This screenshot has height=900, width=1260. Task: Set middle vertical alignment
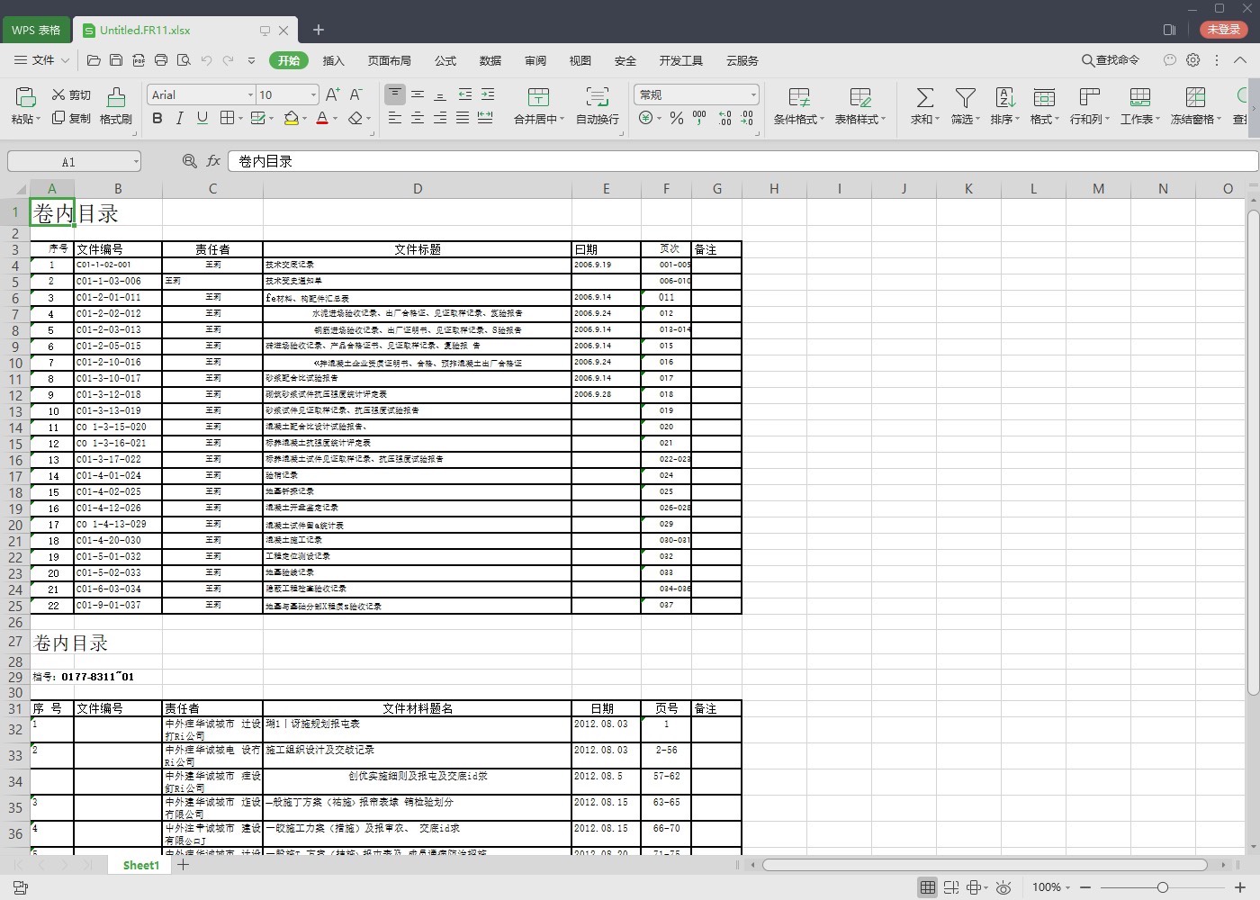(418, 94)
